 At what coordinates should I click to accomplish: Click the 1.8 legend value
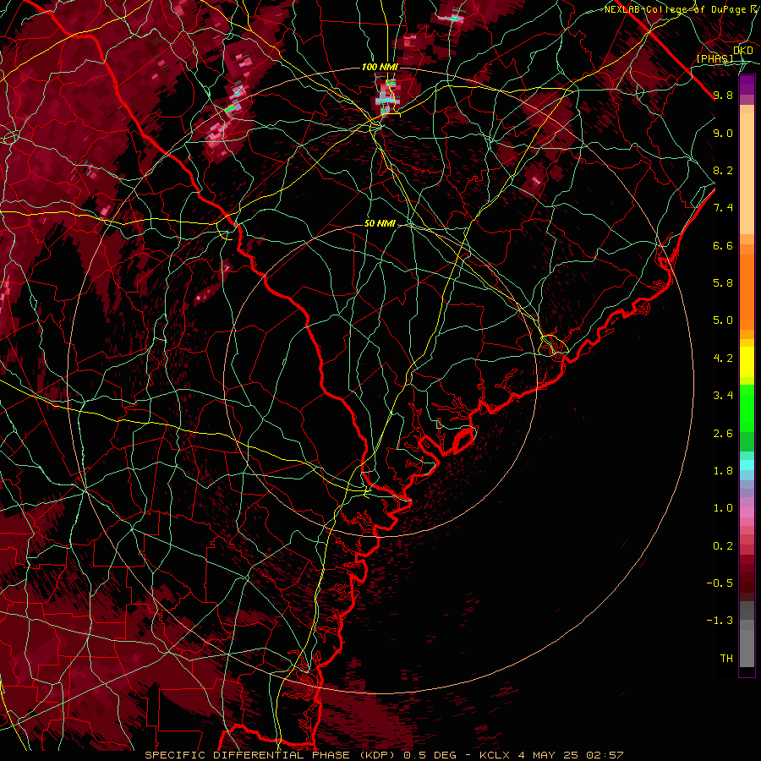pyautogui.click(x=723, y=471)
